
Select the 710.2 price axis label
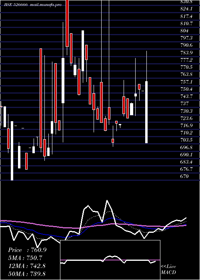(x=186, y=133)
